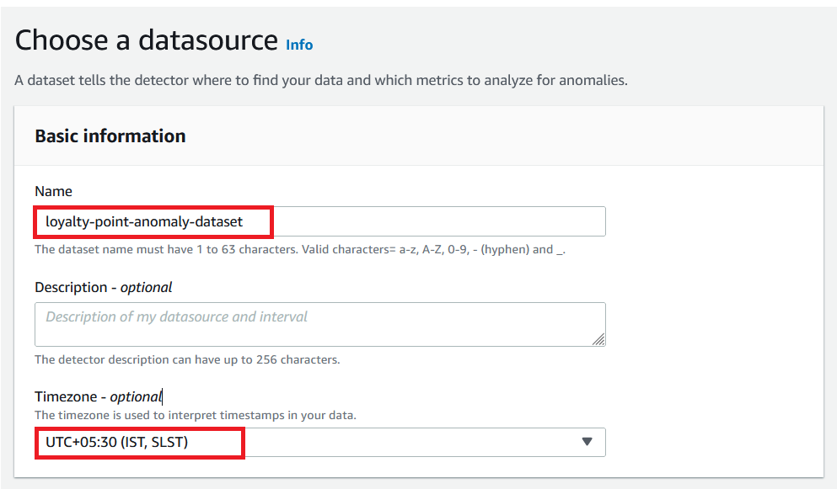
Task: Click the dataset explanation paragraph under heading
Action: (321, 82)
